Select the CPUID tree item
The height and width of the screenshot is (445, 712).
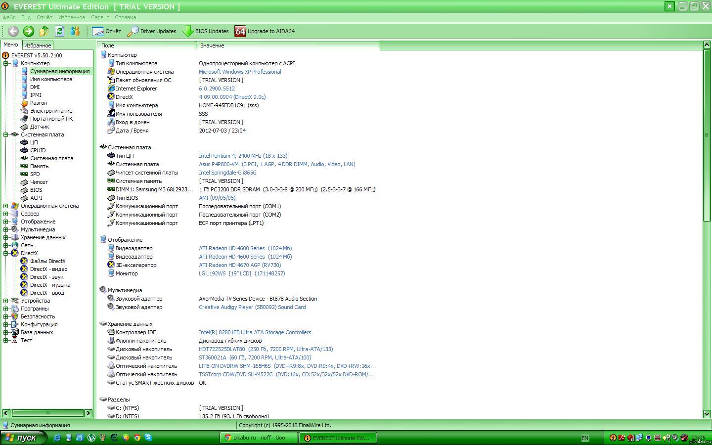point(38,150)
